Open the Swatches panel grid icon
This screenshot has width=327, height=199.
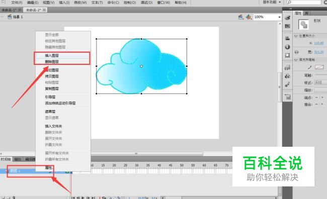click(288, 26)
